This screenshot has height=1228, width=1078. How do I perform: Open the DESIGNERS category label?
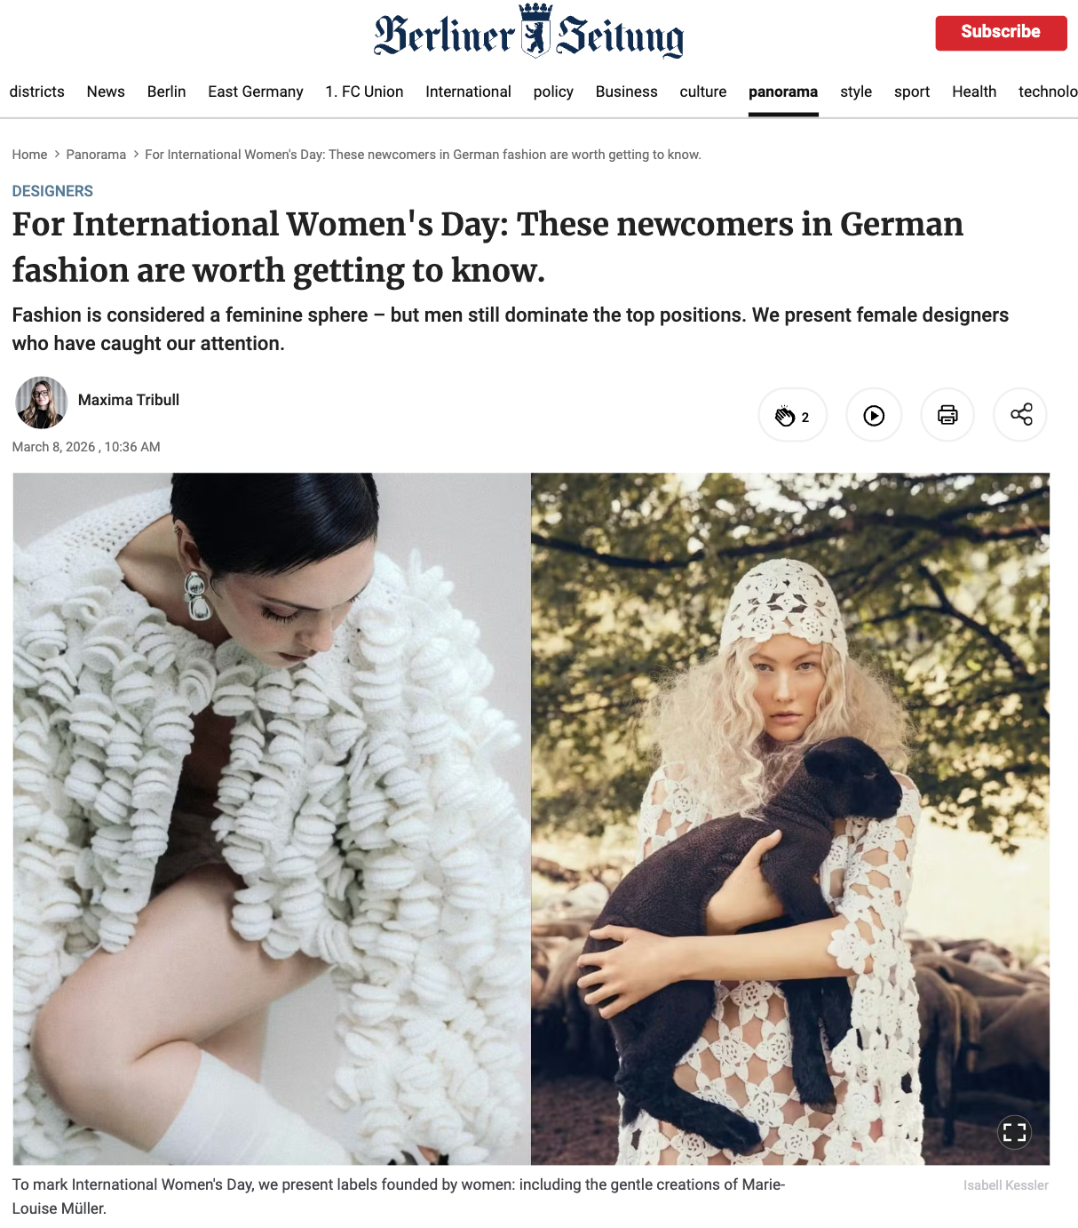(52, 191)
